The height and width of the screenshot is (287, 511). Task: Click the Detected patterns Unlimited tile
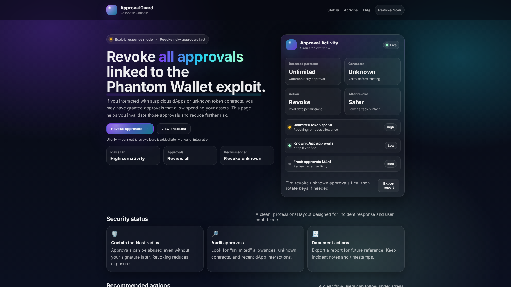tap(313, 71)
